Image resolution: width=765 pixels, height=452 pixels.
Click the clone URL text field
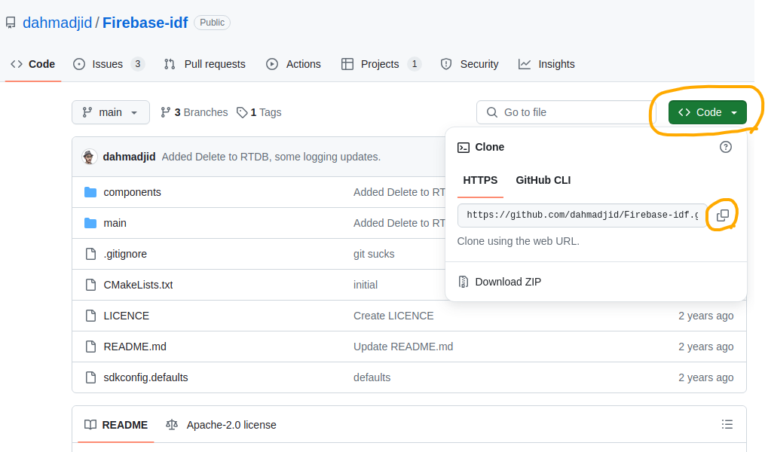point(582,215)
